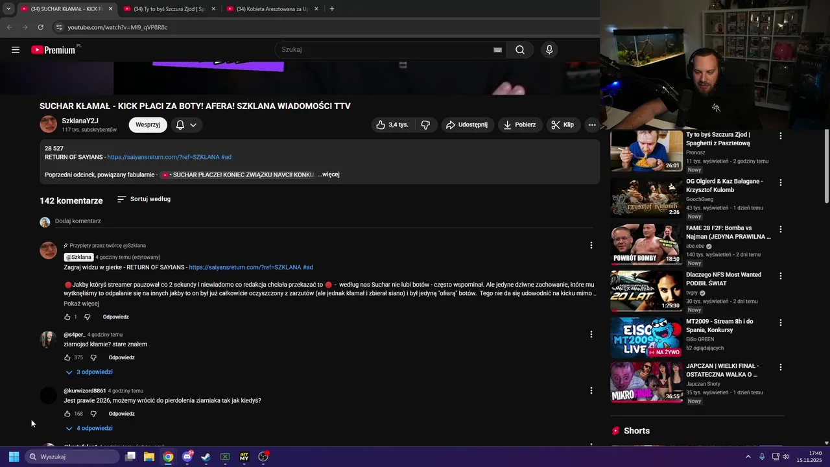The height and width of the screenshot is (467, 830).
Task: Dislike the pinned @Szklana comment
Action: [88, 317]
